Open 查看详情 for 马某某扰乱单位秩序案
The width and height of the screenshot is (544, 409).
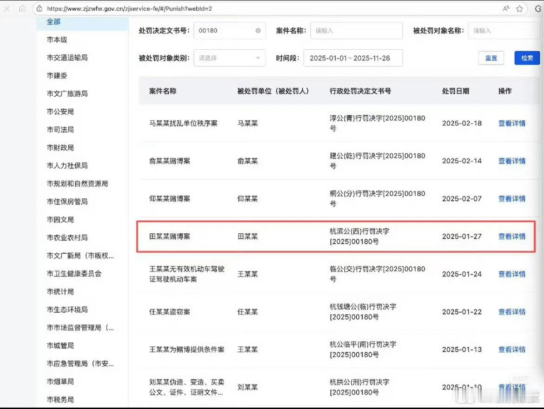coord(512,123)
